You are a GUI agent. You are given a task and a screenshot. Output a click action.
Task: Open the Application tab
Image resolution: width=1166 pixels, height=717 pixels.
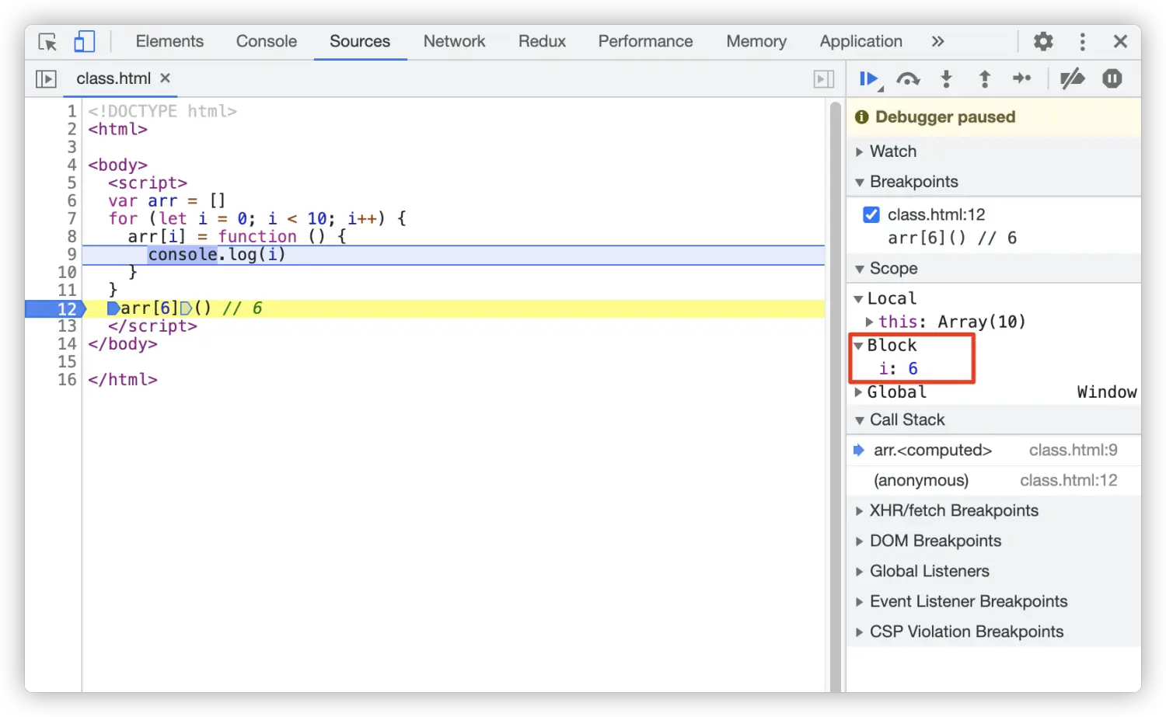(861, 41)
